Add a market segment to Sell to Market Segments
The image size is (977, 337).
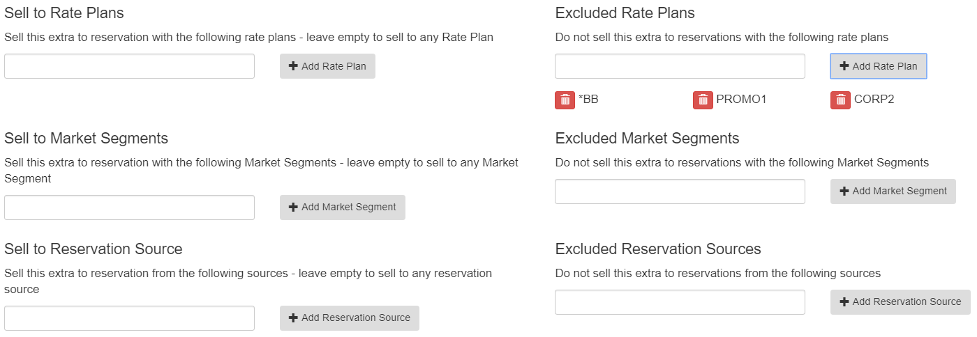click(x=343, y=207)
